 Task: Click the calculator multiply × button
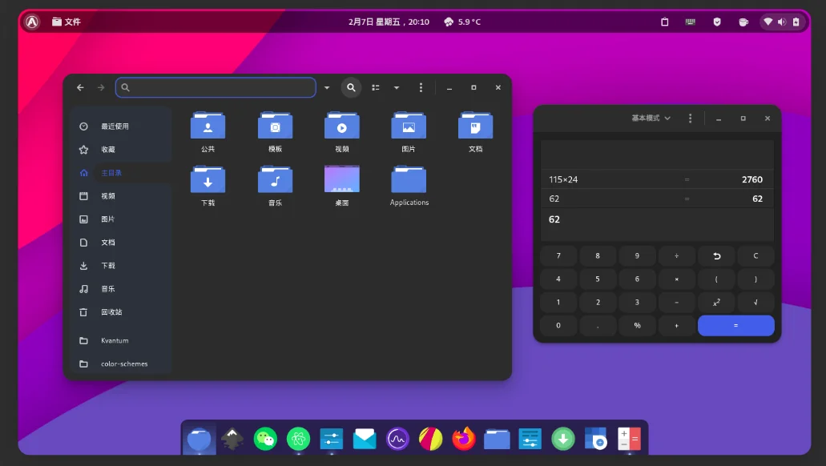pyautogui.click(x=676, y=279)
